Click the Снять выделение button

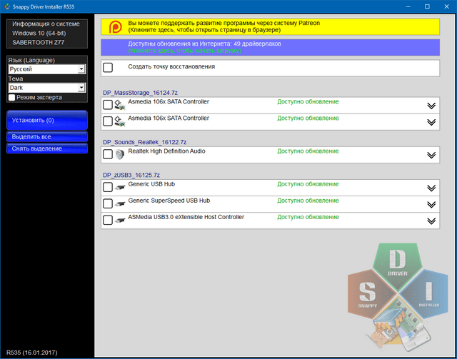point(47,148)
